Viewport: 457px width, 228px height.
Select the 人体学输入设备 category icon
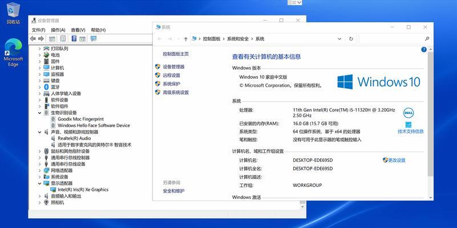pos(46,93)
